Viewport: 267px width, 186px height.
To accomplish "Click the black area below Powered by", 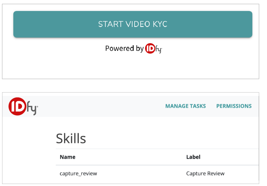I will pos(131,66).
